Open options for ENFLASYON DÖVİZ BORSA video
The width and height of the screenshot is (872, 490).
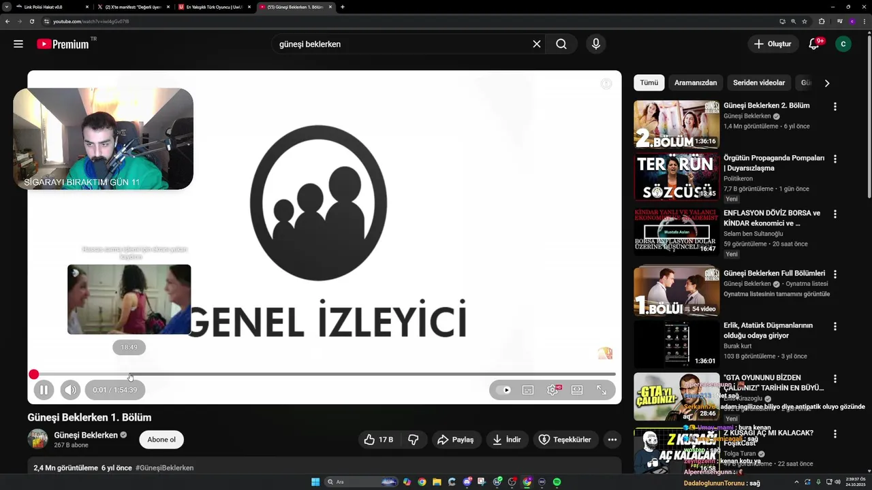(835, 214)
